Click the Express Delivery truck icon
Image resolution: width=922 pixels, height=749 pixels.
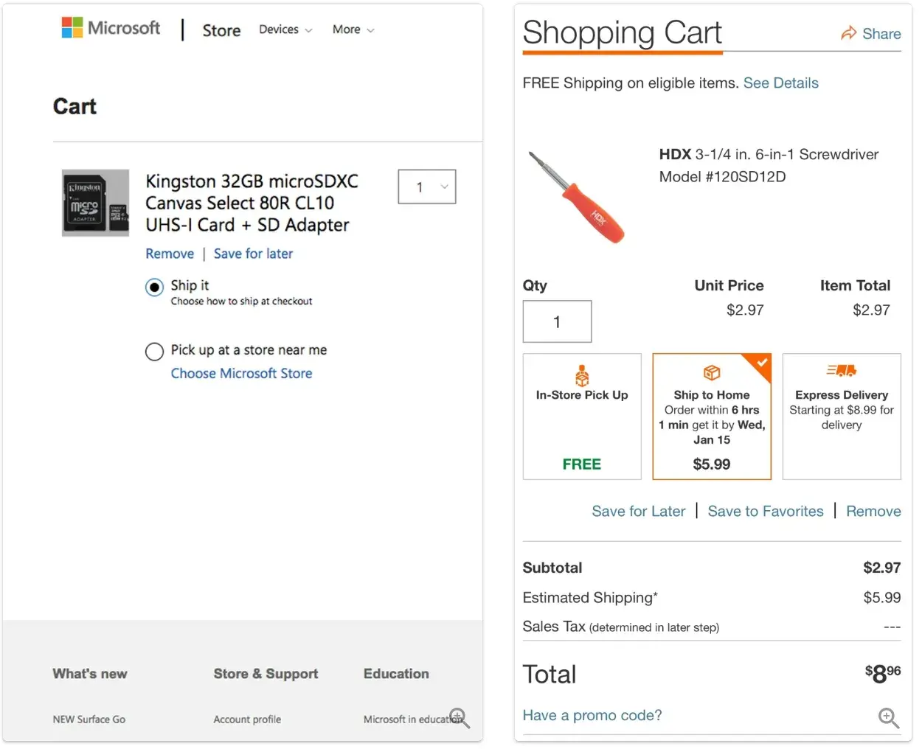pyautogui.click(x=841, y=370)
